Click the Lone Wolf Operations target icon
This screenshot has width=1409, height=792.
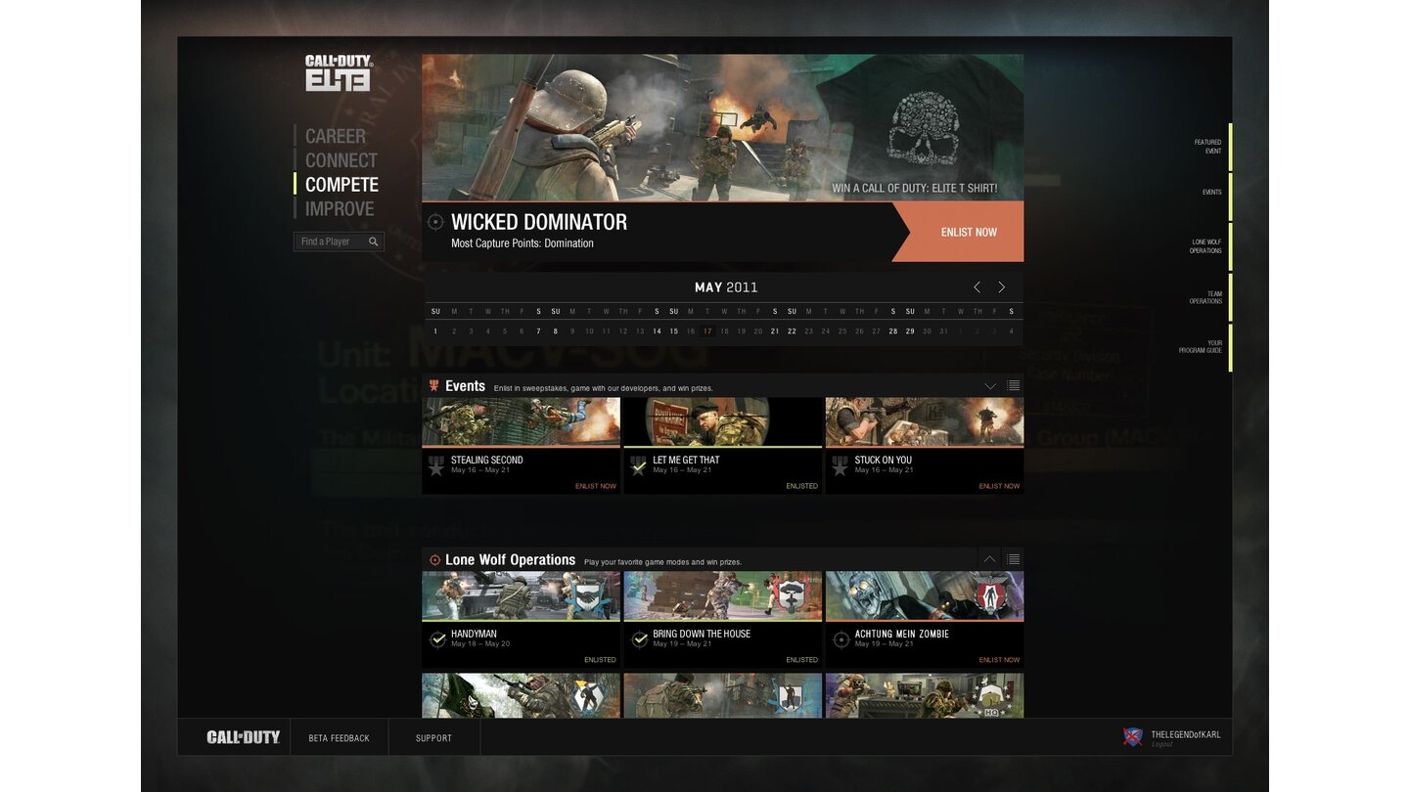[435, 560]
